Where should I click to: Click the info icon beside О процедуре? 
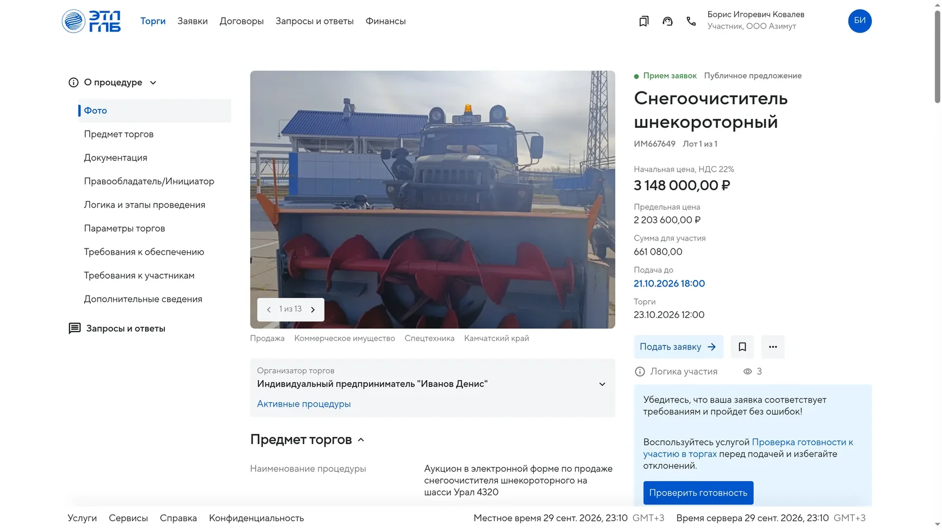[73, 82]
